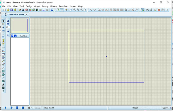Click the Undo toolbar icon
This screenshot has height=111, width=173.
pos(91,10)
